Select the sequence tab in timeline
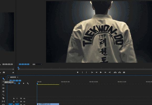The height and width of the screenshot is (105, 152). click(x=13, y=77)
